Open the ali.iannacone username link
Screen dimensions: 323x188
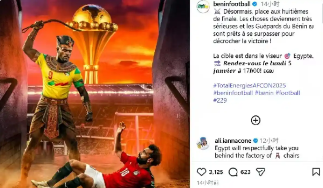[x=233, y=141]
